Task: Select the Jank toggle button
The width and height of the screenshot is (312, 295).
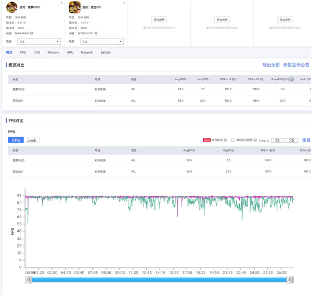Action: tap(32, 140)
